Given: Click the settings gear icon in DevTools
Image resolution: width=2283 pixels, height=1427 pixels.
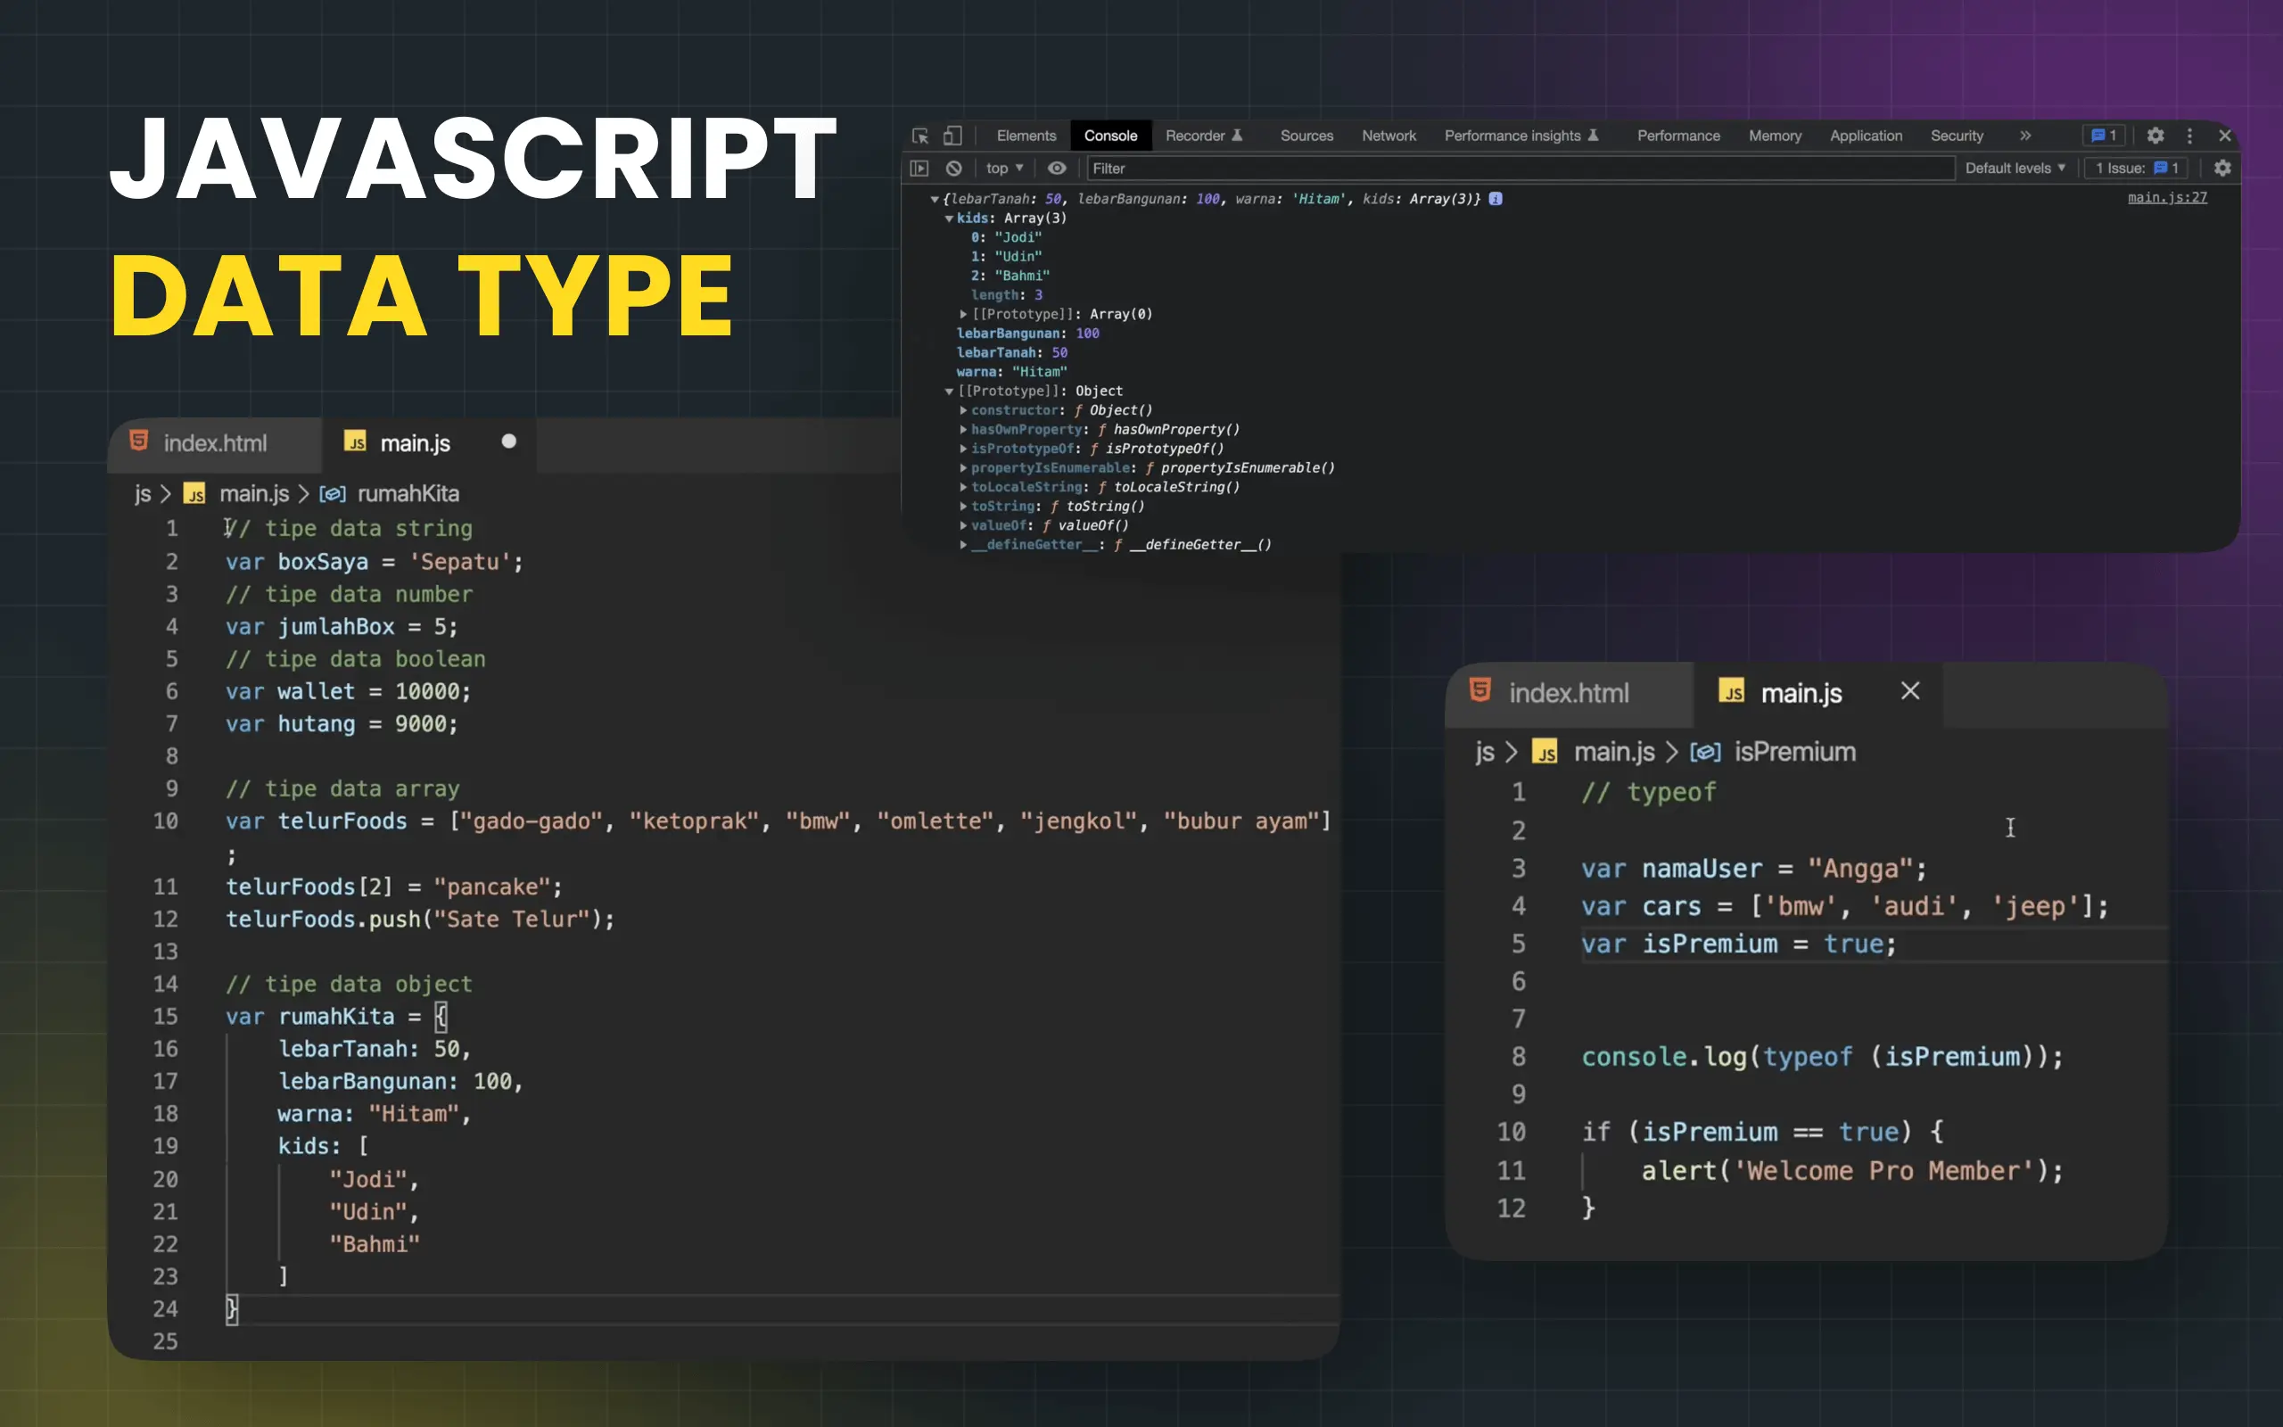Looking at the screenshot, I should tap(2155, 135).
